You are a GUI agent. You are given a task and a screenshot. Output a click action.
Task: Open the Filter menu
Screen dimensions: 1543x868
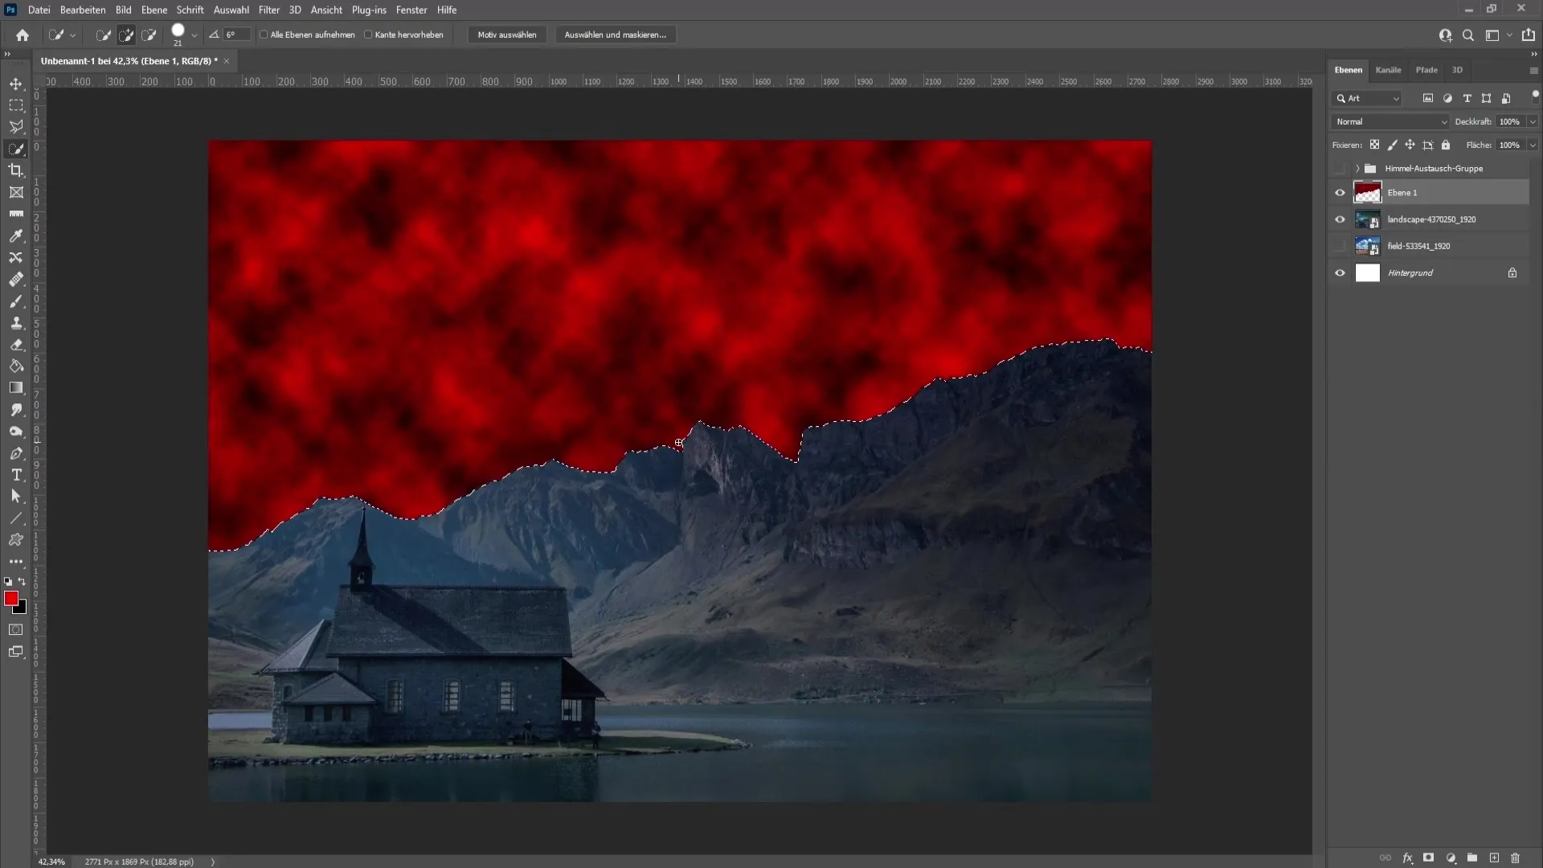pos(269,10)
